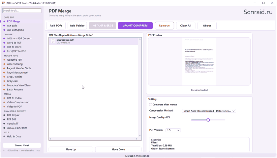Open PDF Split tool
The width and height of the screenshot is (277, 158).
click(12, 26)
